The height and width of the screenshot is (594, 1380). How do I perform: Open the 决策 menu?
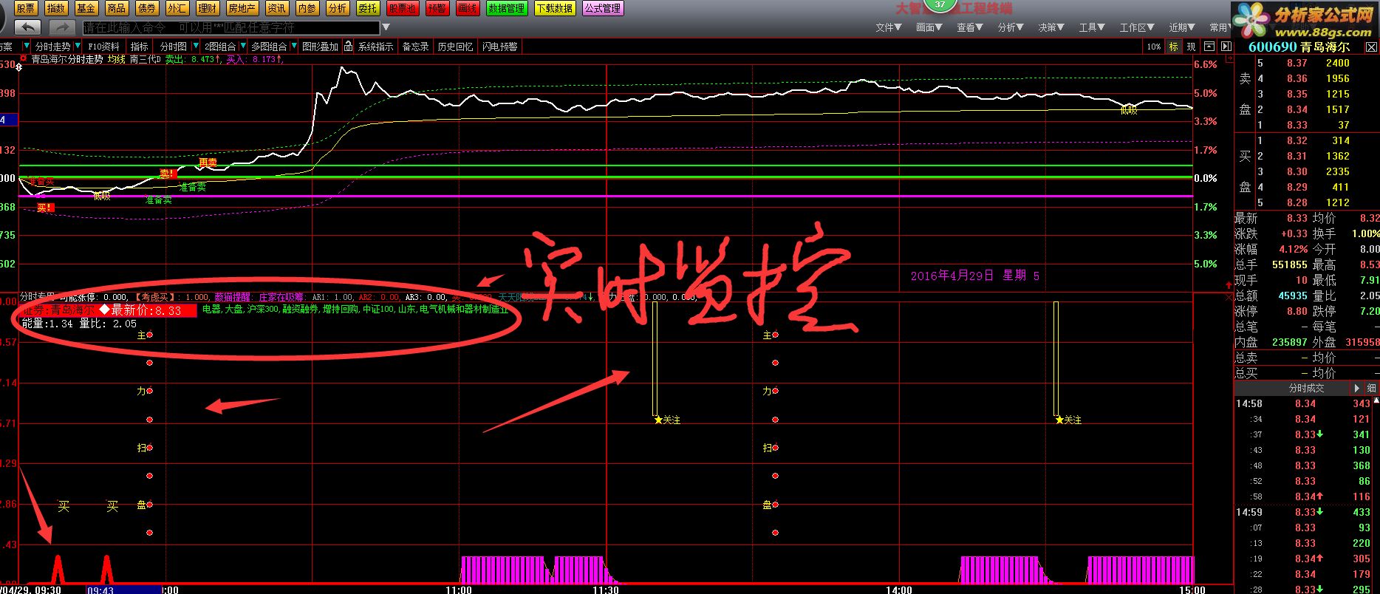tap(1051, 27)
